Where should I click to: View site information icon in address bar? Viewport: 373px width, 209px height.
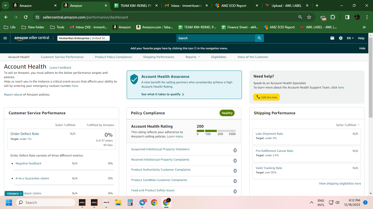[37, 17]
